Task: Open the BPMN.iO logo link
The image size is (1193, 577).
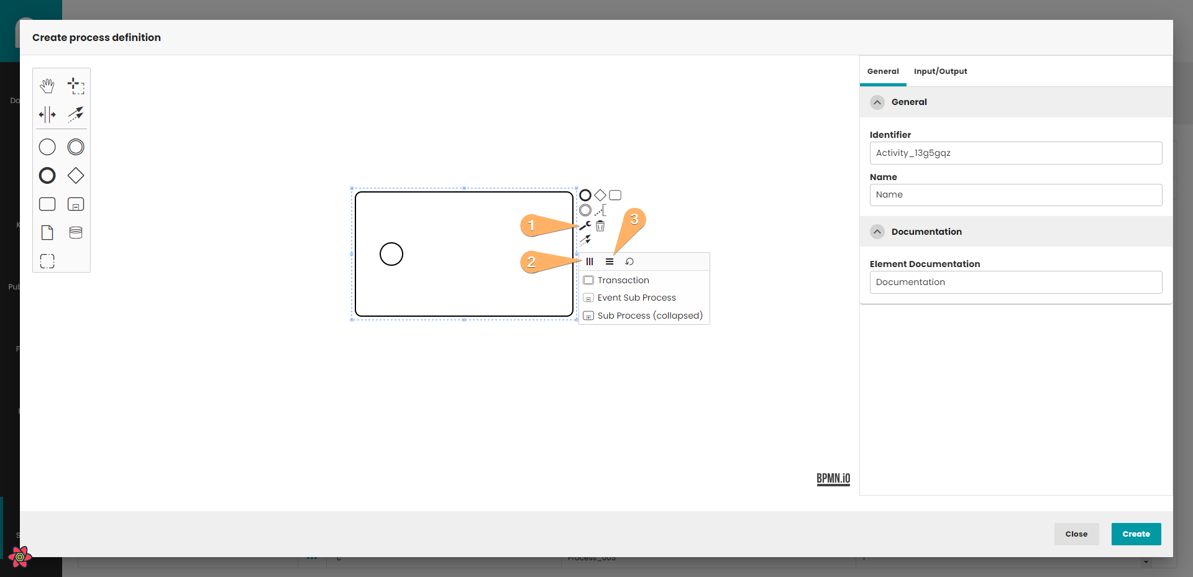Action: (833, 479)
